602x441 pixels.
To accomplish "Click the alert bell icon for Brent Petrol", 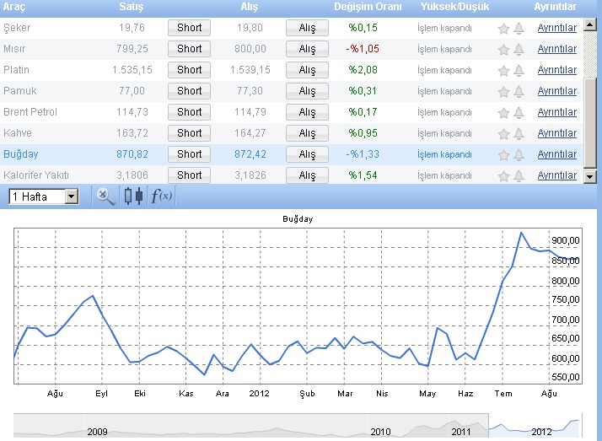I will point(519,112).
